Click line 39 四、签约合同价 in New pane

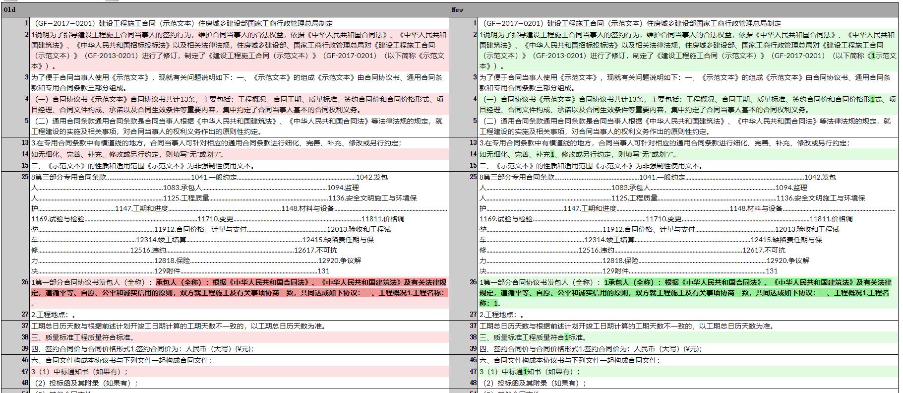688,349
